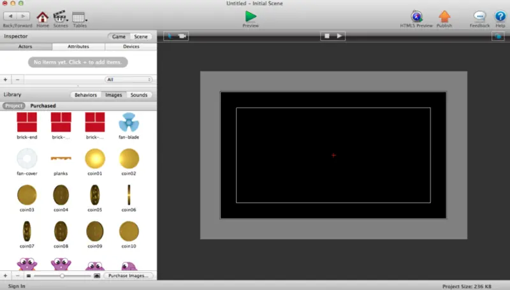Click the Publish orange arrow icon
The image size is (510, 290).
(444, 17)
